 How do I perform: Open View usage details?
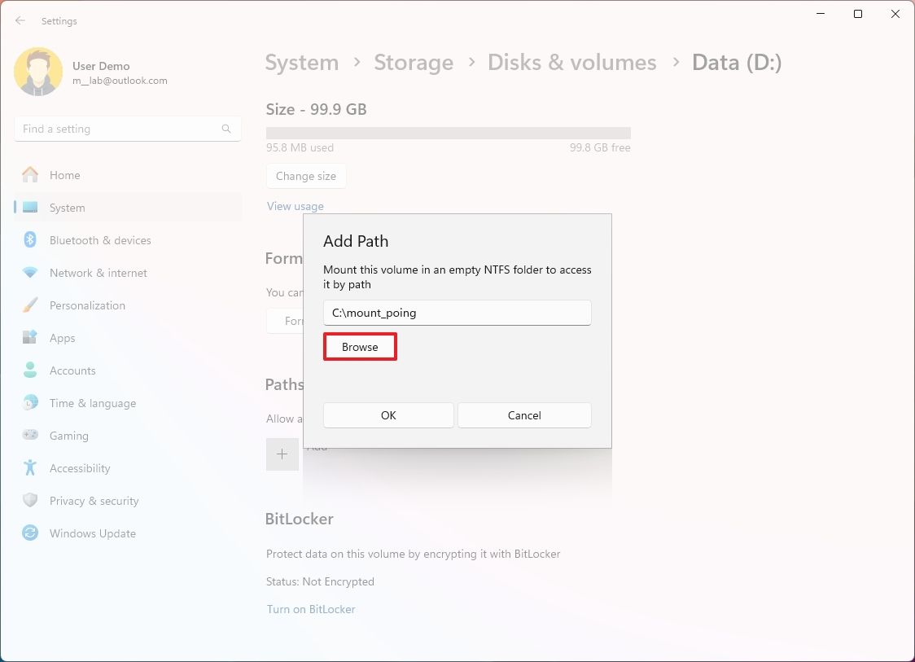(x=295, y=205)
